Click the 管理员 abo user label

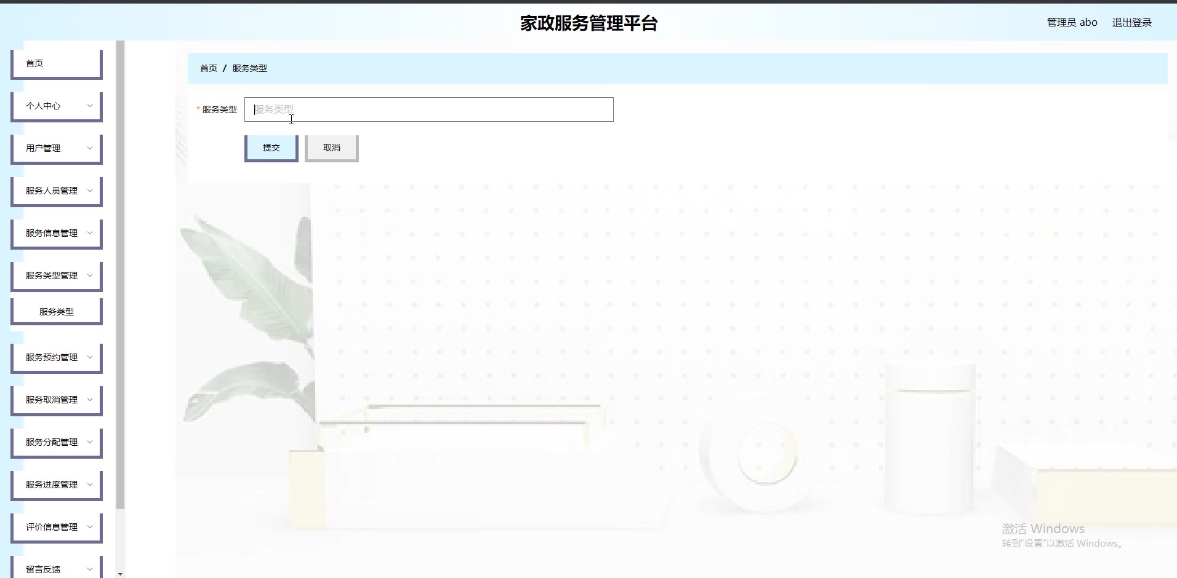(x=1072, y=23)
